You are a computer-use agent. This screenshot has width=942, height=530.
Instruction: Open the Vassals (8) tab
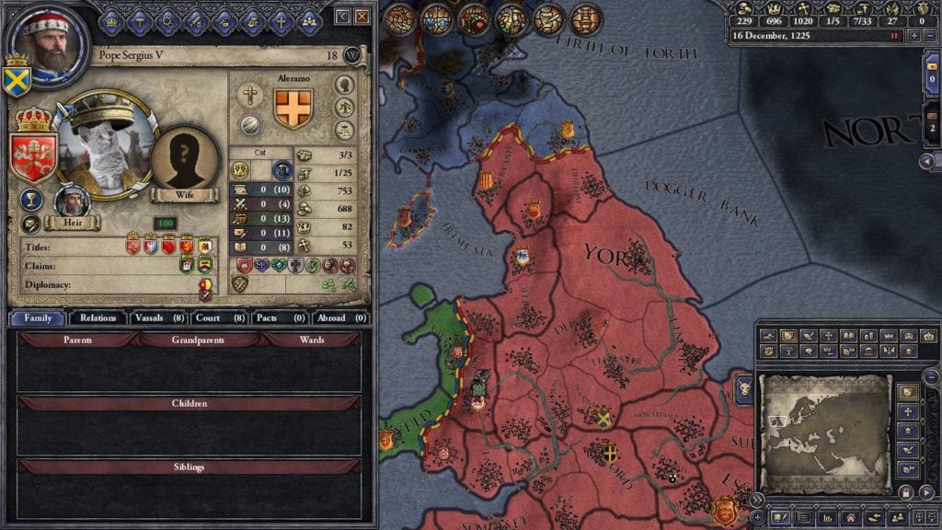pyautogui.click(x=159, y=317)
